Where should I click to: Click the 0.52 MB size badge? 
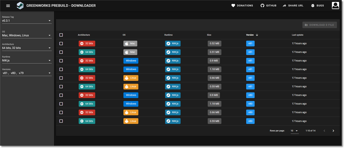(x=215, y=44)
